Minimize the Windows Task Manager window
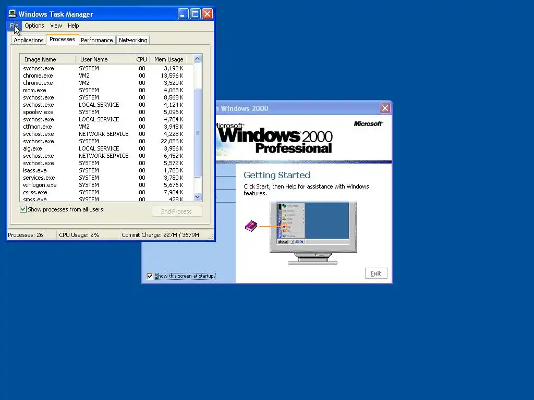534x400 pixels. click(x=183, y=14)
